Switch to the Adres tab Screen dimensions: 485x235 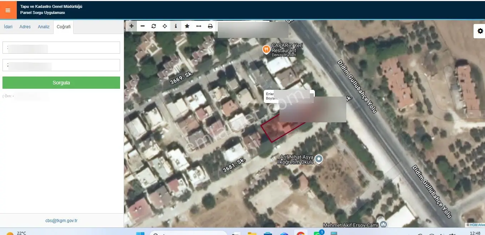pyautogui.click(x=25, y=27)
